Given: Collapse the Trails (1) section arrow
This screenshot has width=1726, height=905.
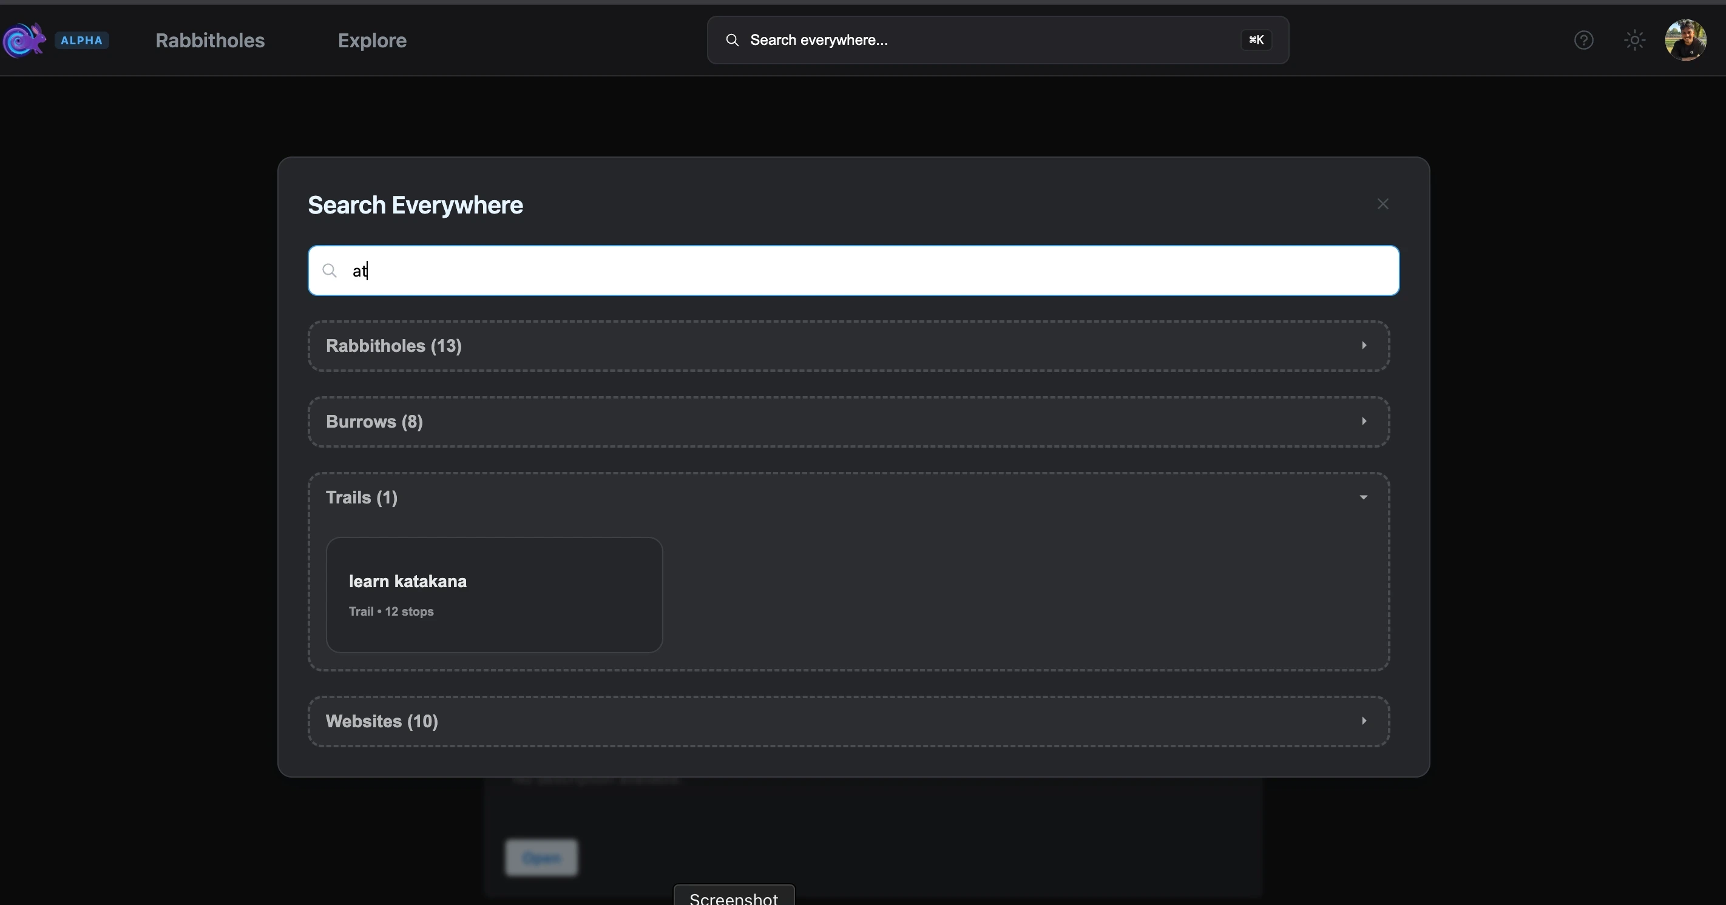Looking at the screenshot, I should click(x=1364, y=497).
